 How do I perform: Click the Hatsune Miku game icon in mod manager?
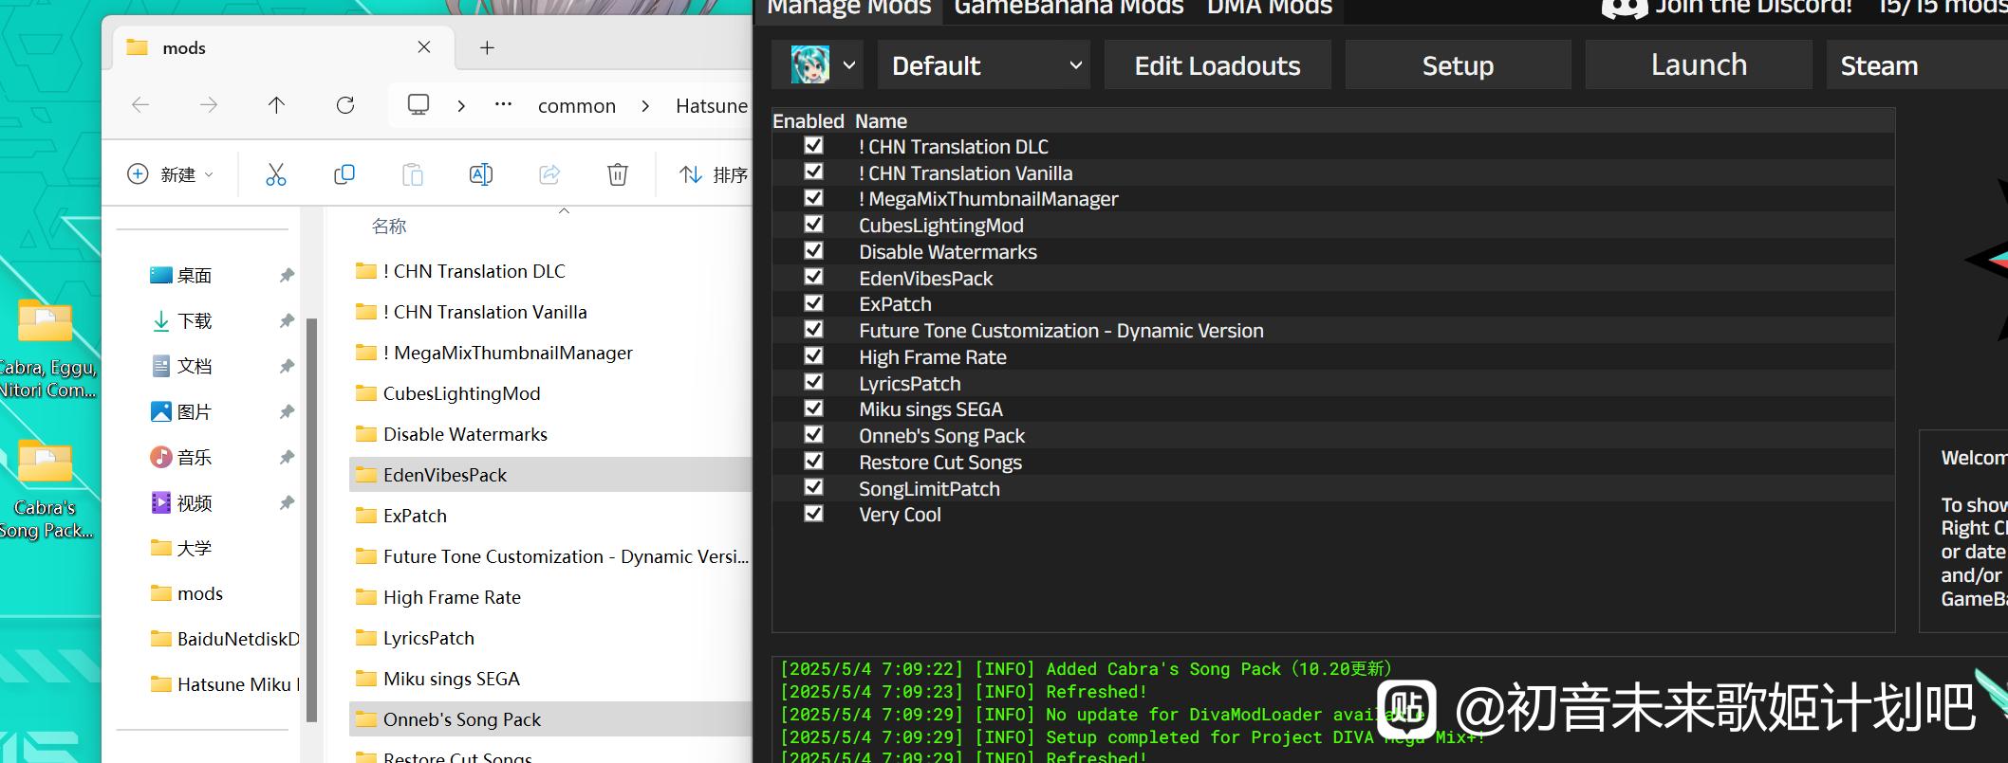(x=810, y=64)
